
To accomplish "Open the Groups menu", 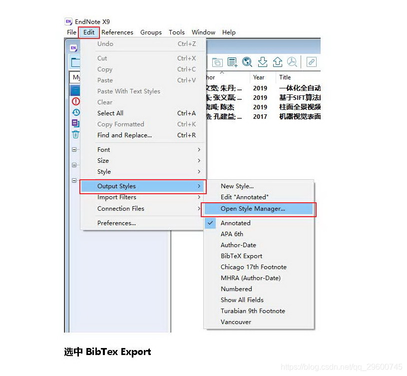I will (151, 32).
